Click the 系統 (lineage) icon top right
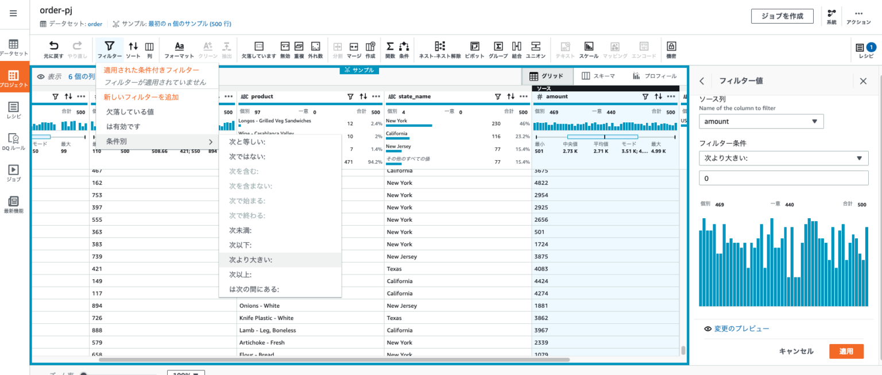Screen dimensions: 882x375 tap(832, 16)
